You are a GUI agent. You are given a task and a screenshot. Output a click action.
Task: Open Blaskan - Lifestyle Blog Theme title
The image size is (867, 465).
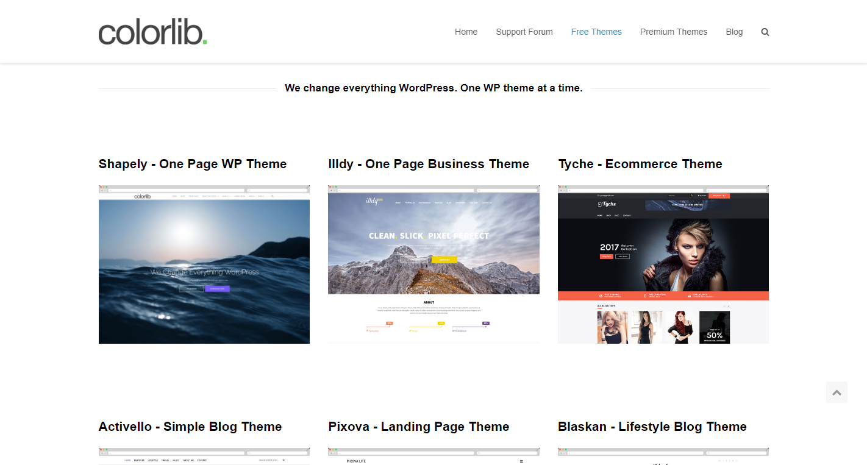click(x=652, y=427)
